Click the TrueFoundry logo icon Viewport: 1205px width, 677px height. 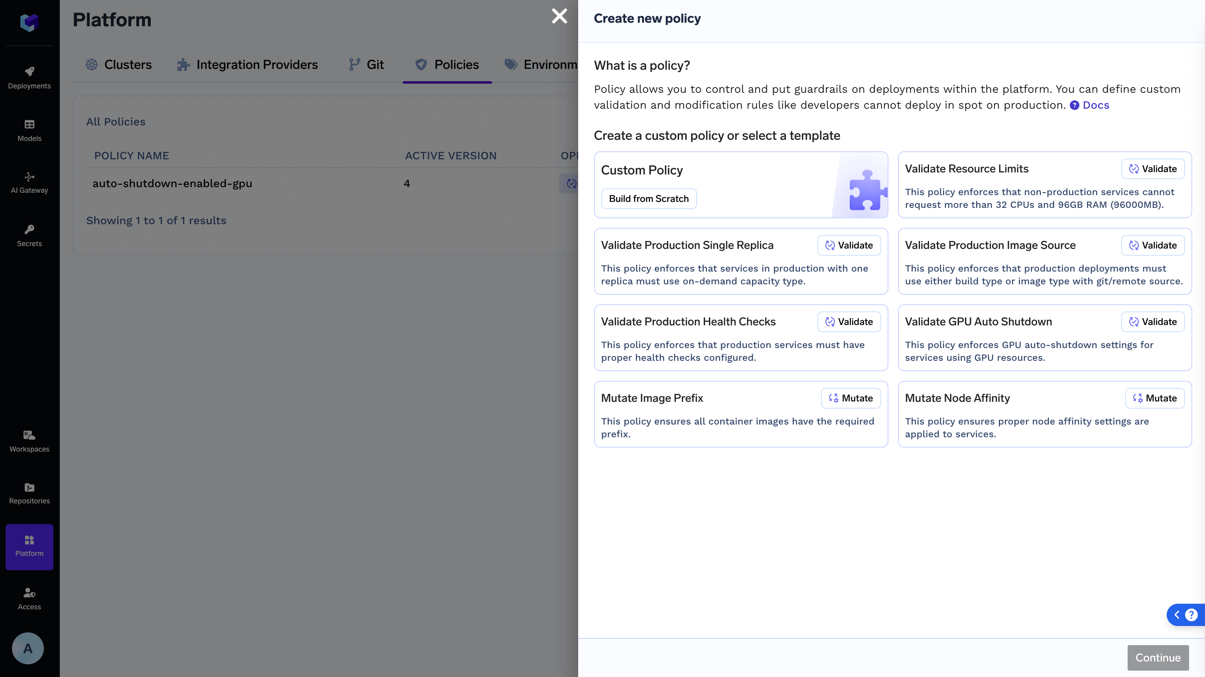click(x=29, y=22)
